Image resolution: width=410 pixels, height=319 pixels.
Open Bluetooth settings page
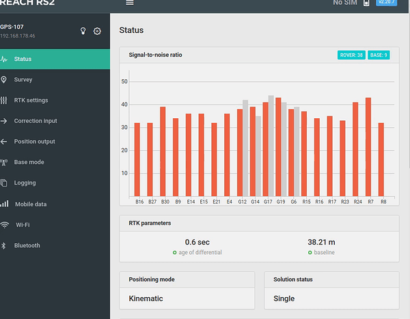point(55,245)
